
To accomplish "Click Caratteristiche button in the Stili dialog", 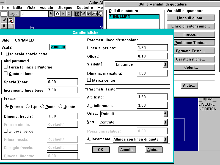I will click(x=194, y=59).
